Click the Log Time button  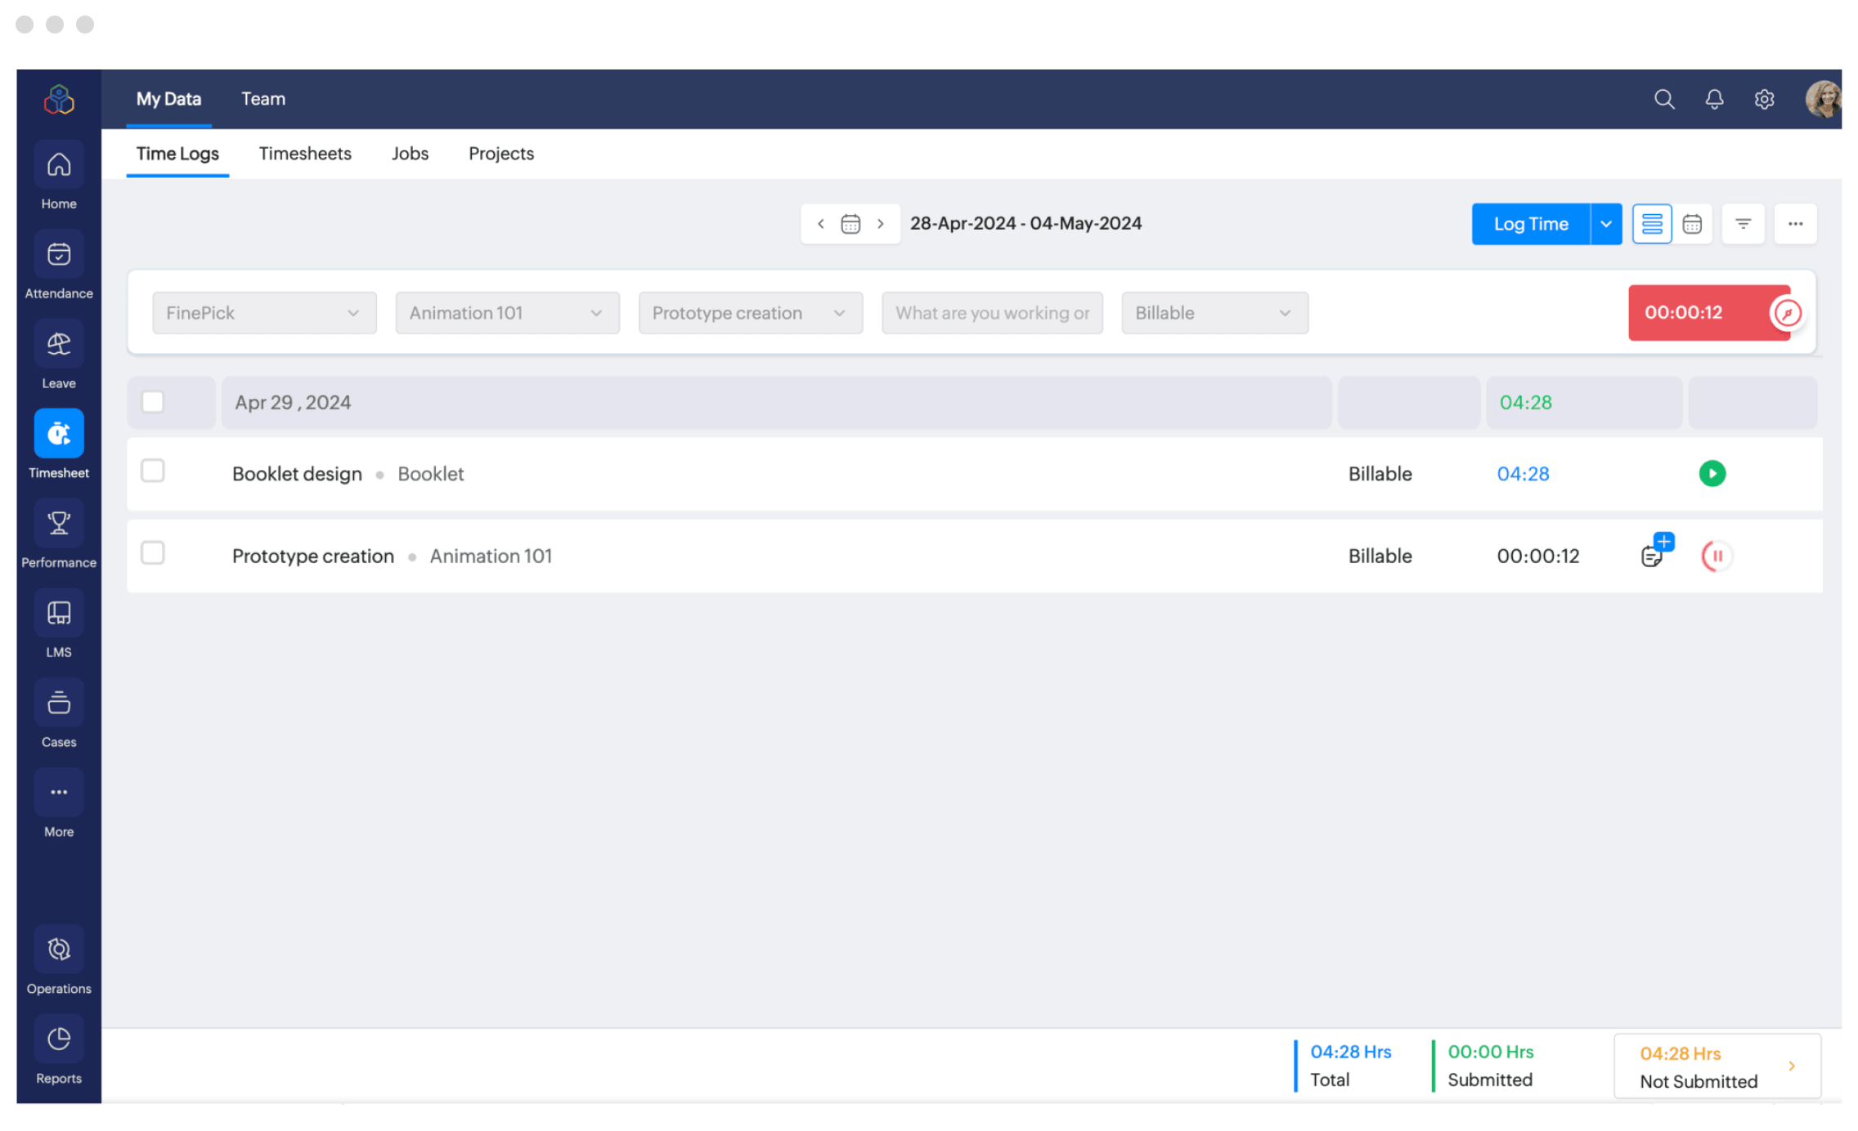click(x=1530, y=223)
